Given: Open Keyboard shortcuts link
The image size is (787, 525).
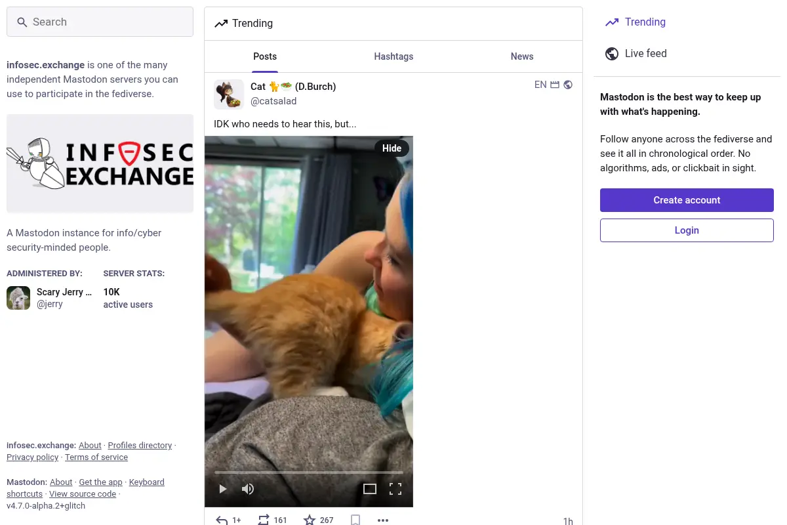Looking at the screenshot, I should [147, 482].
